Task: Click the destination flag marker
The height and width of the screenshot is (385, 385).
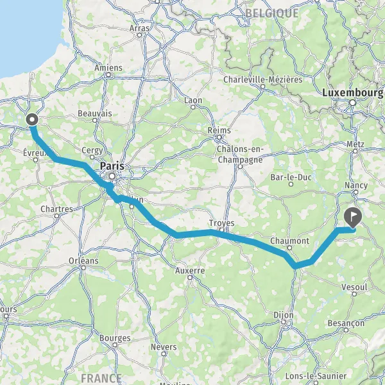Action: point(353,217)
